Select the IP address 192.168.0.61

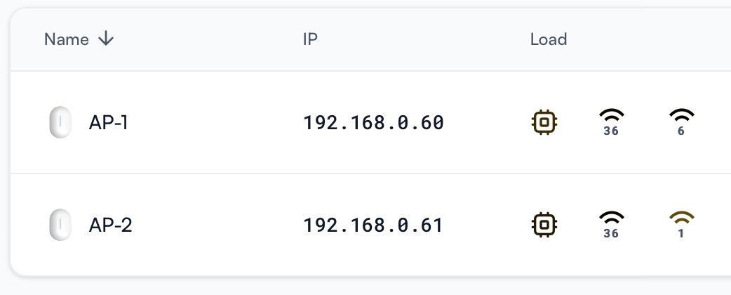pyautogui.click(x=373, y=225)
